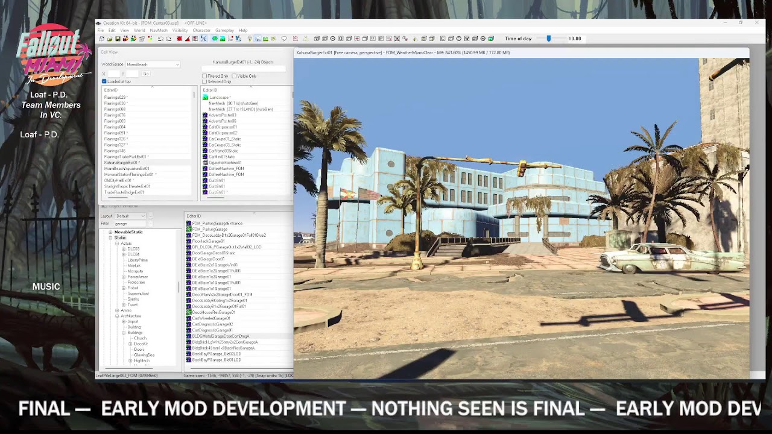772x434 pixels.
Task: Click the Filter field containing garage
Action: click(130, 224)
